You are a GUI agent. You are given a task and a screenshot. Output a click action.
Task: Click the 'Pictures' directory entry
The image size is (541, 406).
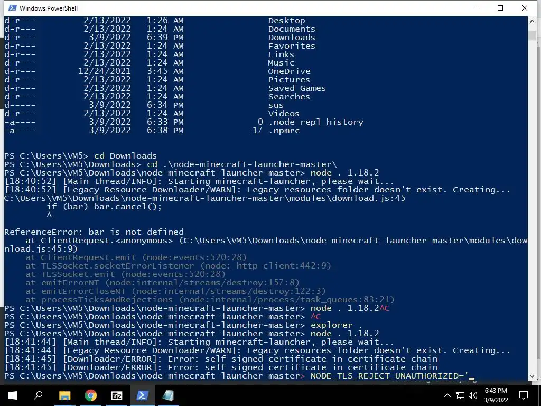[289, 80]
